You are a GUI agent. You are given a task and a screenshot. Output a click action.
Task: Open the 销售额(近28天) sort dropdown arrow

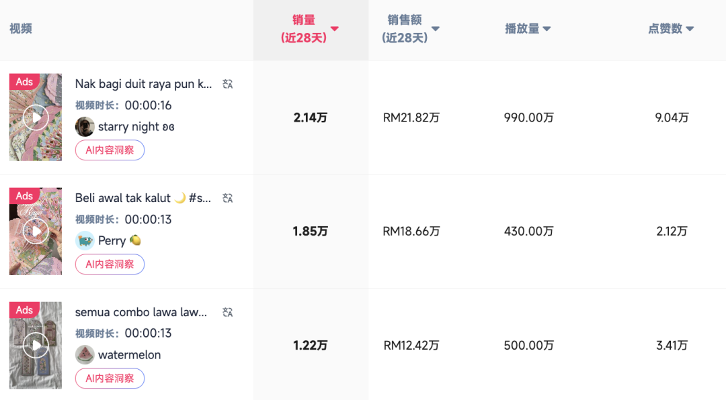[x=436, y=29]
